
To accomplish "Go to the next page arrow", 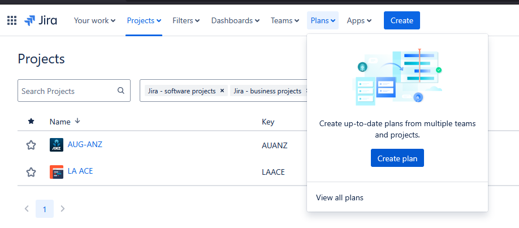I will 63,209.
